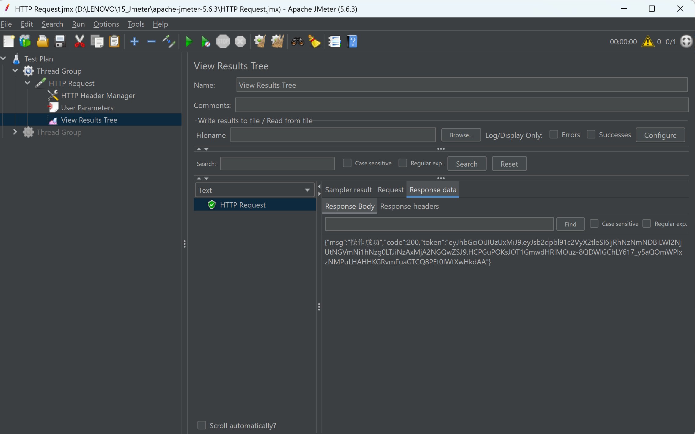Click the Shutdown threads icon
695x434 pixels.
[240, 41]
